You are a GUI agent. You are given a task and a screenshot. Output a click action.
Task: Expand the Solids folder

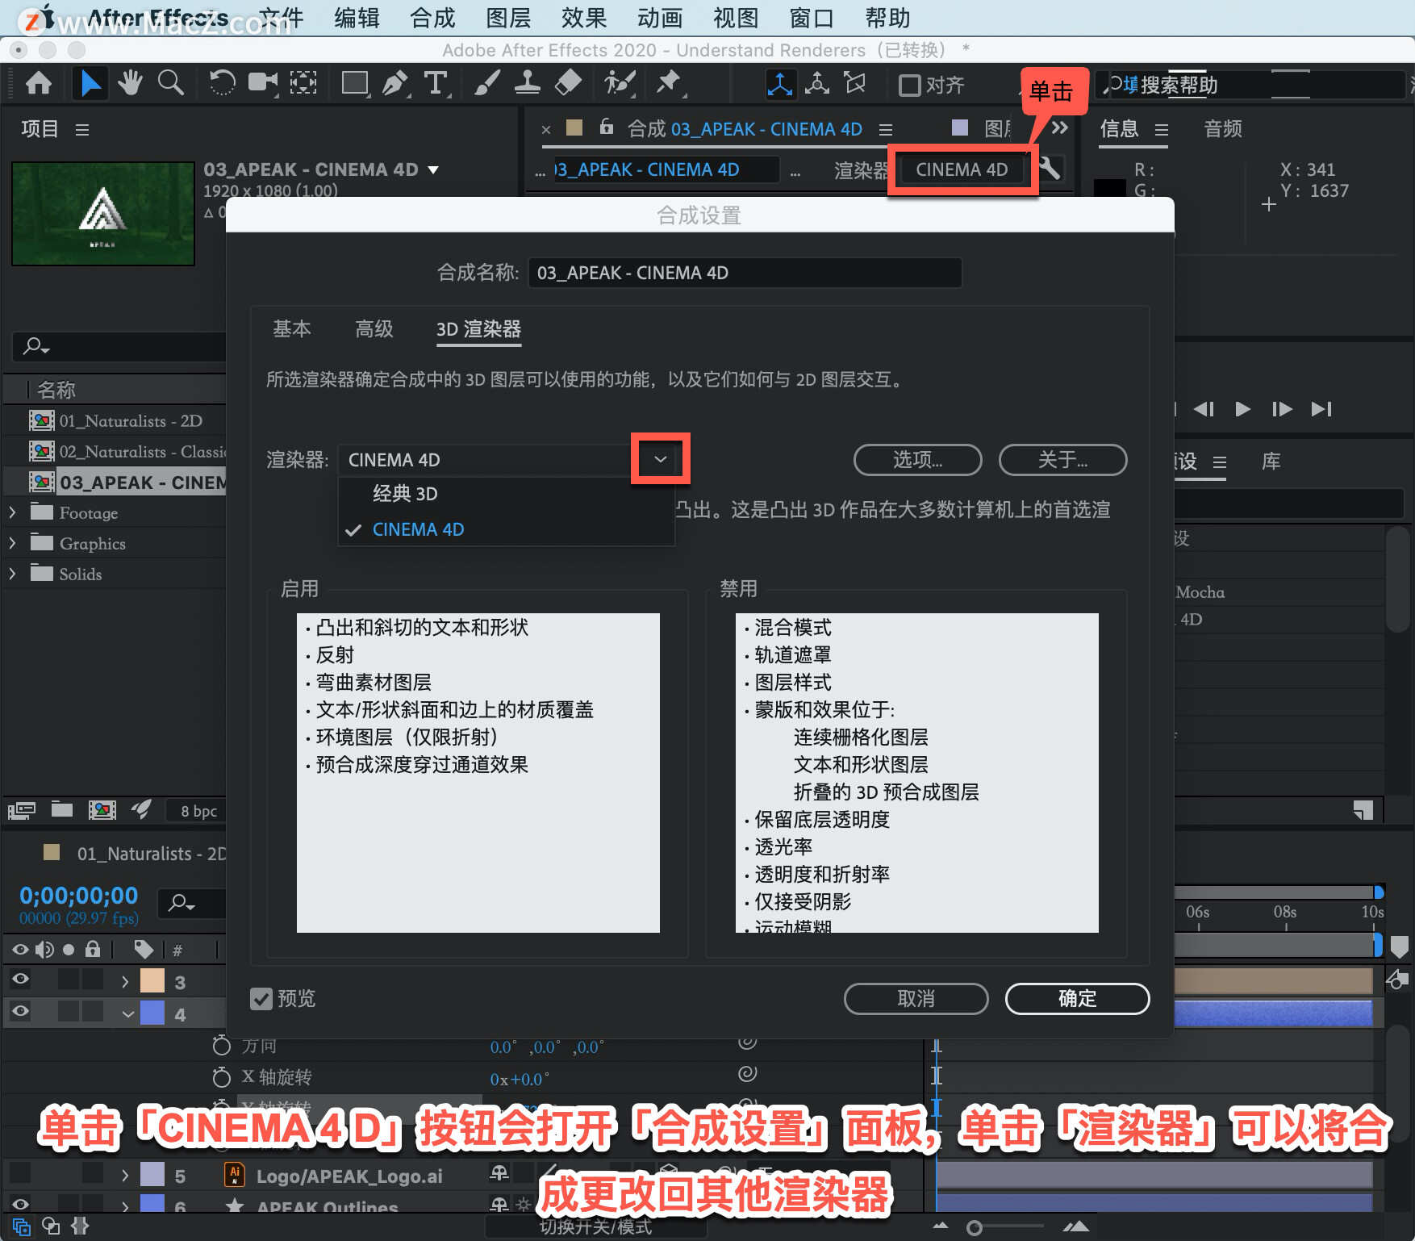tap(12, 574)
